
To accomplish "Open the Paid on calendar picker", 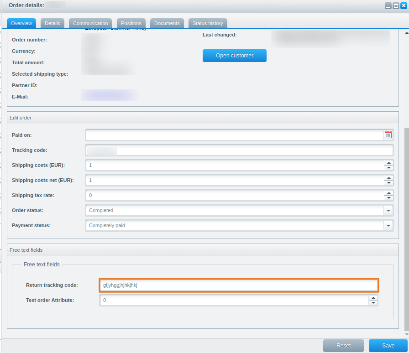I will pyautogui.click(x=388, y=135).
